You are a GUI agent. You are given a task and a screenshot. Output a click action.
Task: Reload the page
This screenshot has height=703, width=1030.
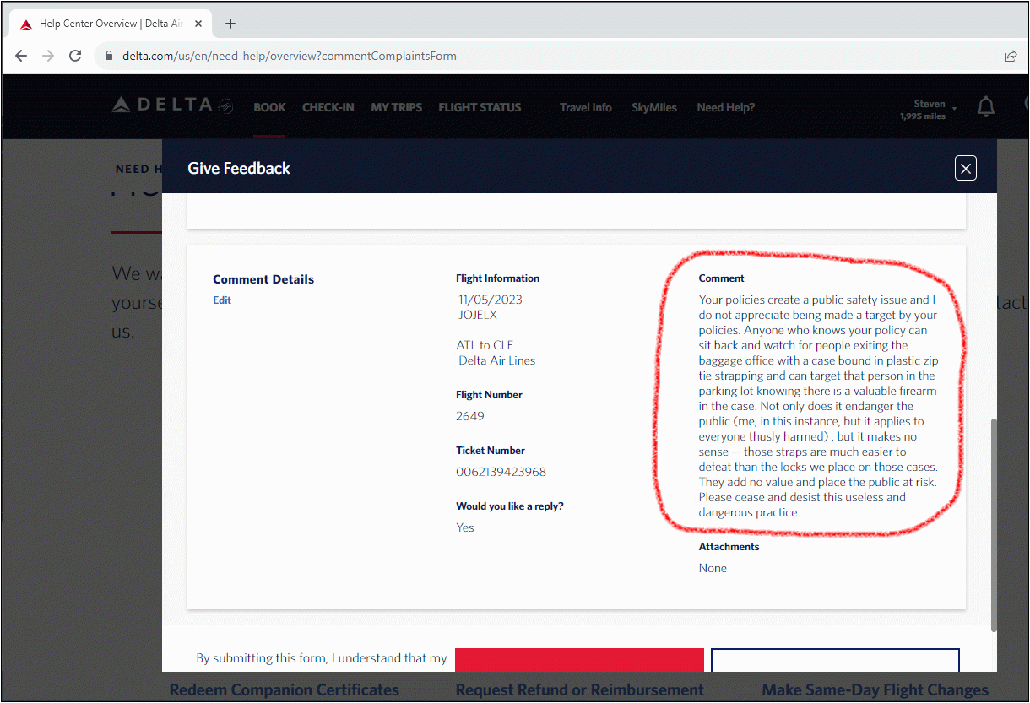(x=75, y=56)
